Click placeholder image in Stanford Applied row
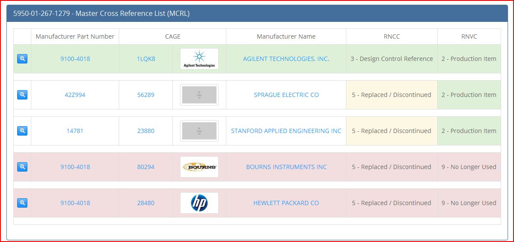The height and width of the screenshot is (242, 514). point(199,131)
